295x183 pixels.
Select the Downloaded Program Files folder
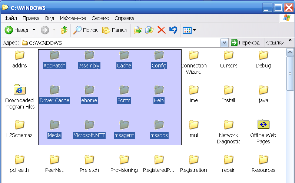20,97
